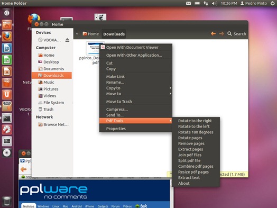Choose Join pdf files
This screenshot has width=277, height=208.
[x=196, y=155]
